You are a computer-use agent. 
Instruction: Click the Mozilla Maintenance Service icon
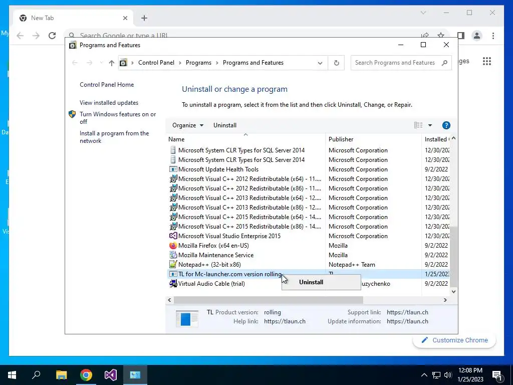coord(173,255)
